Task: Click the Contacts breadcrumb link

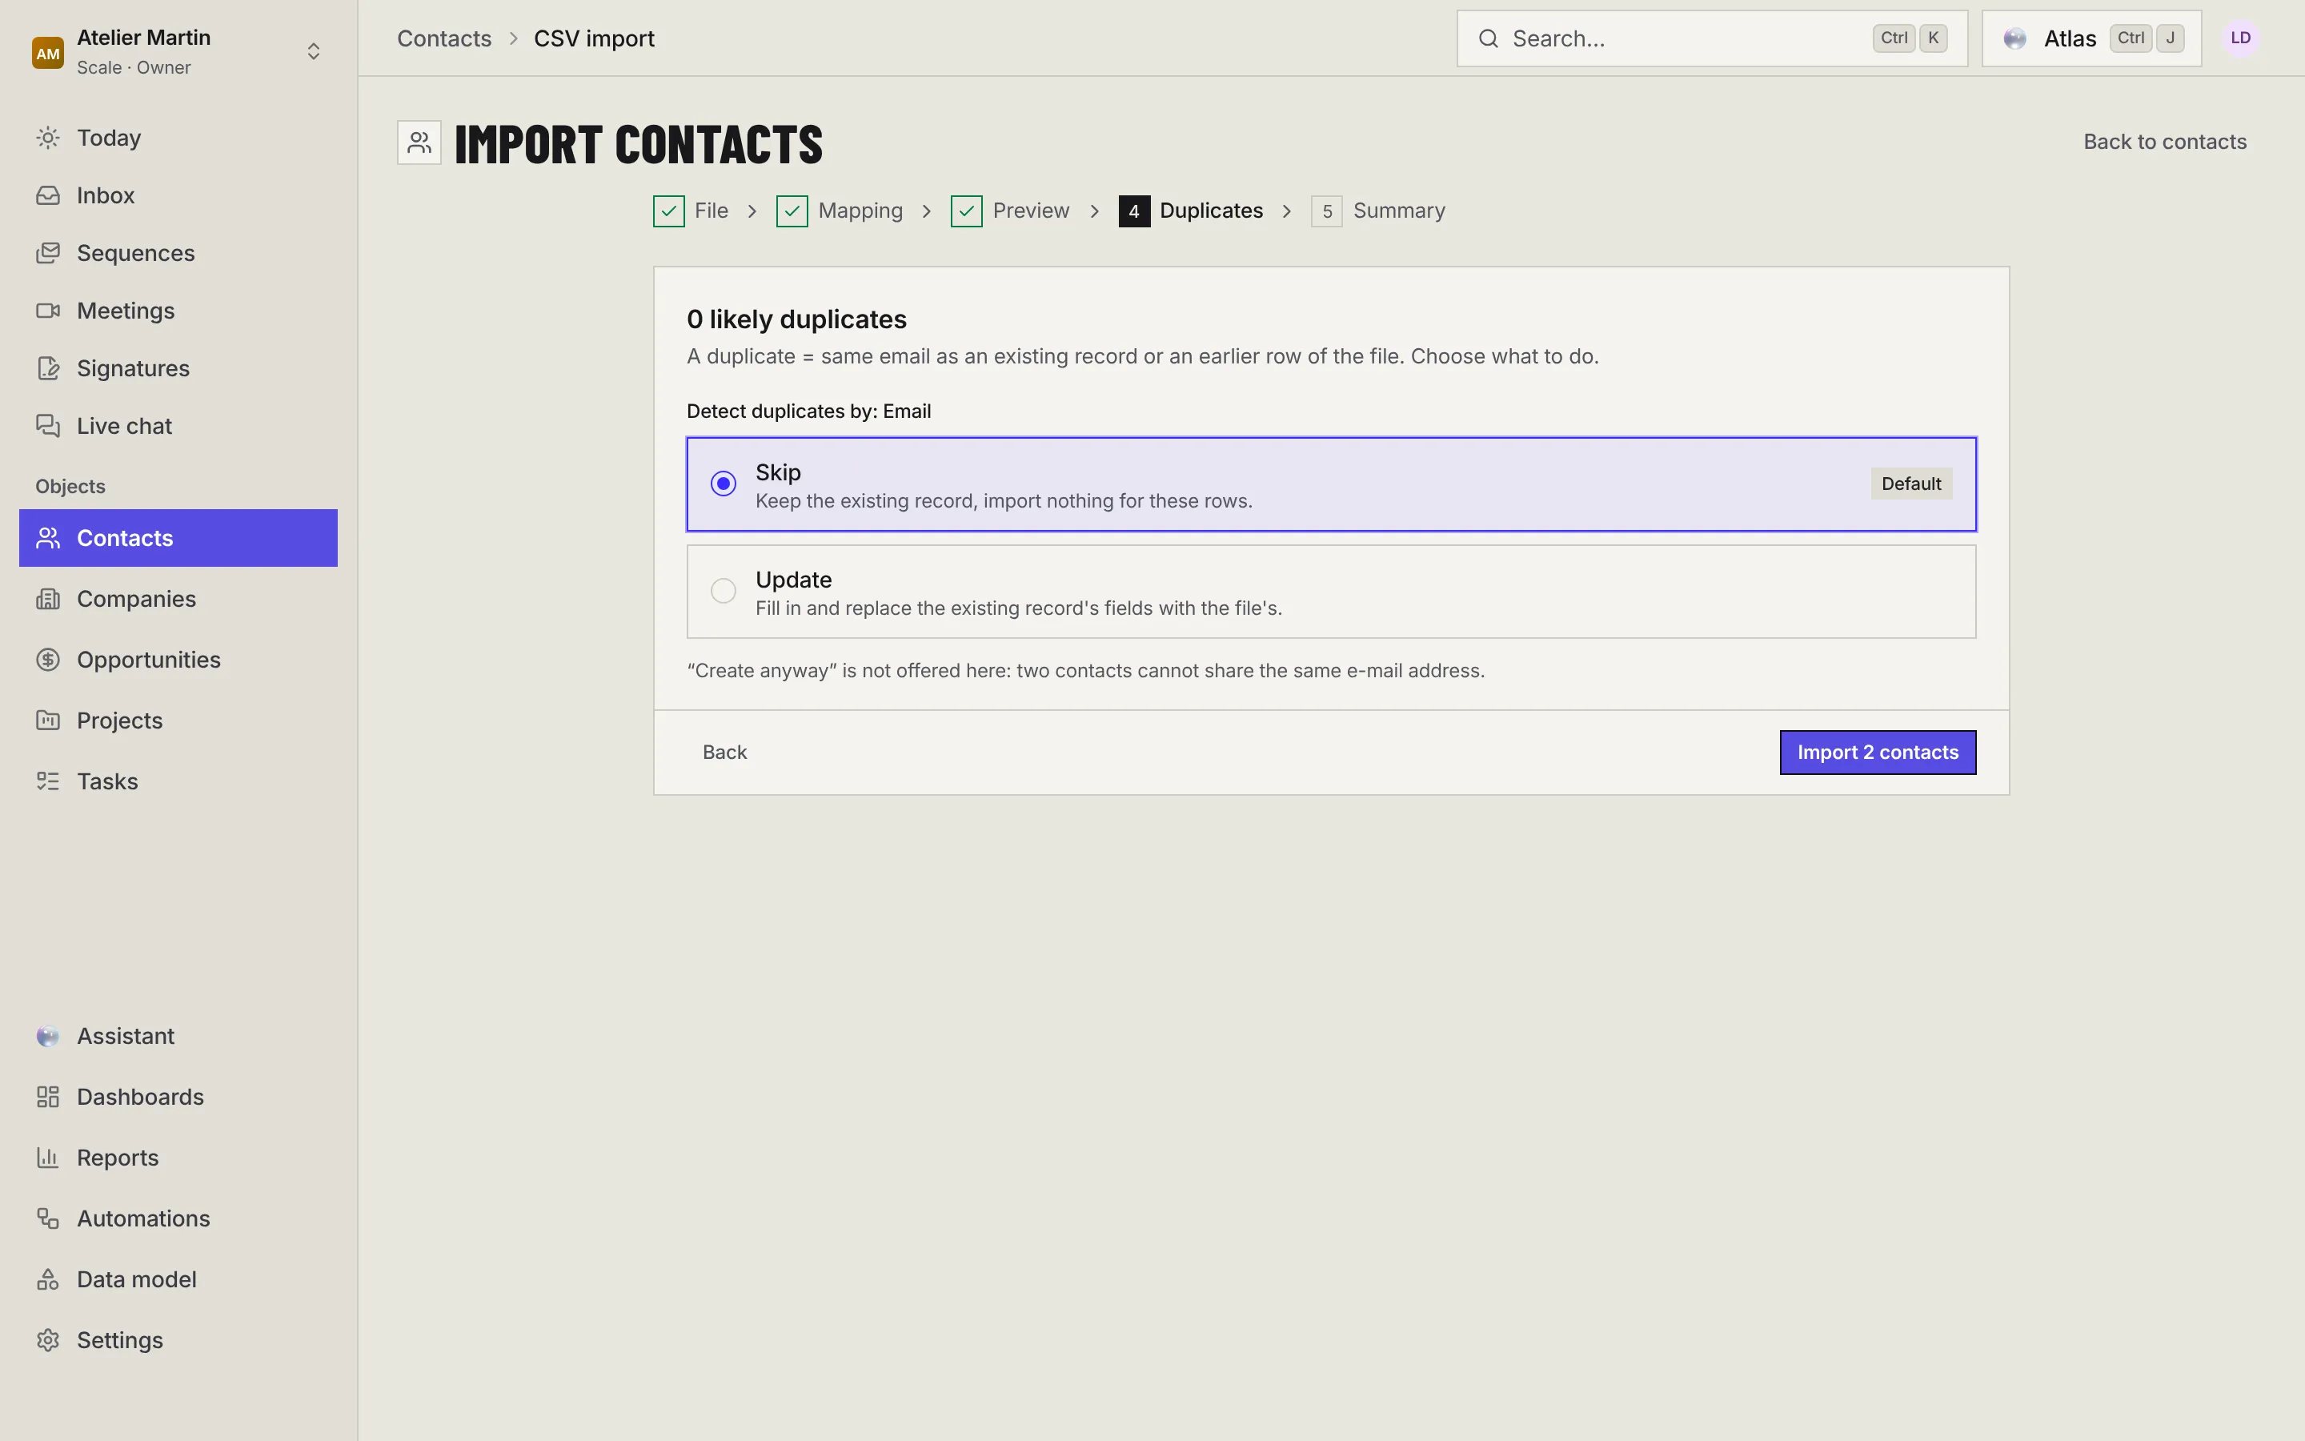Action: coord(444,38)
